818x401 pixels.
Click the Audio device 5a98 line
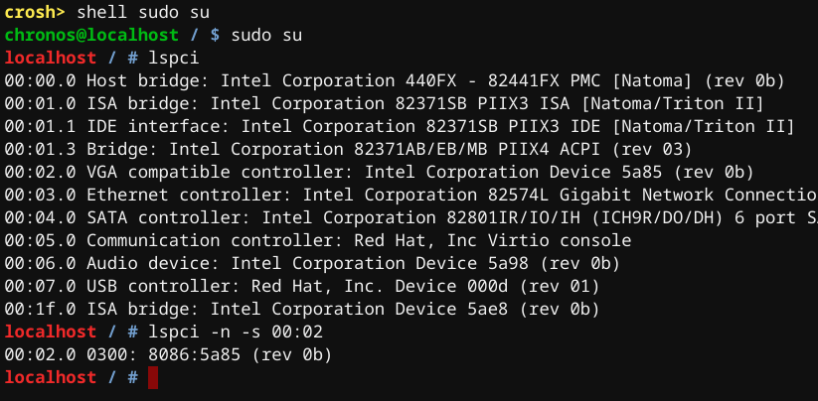[312, 263]
